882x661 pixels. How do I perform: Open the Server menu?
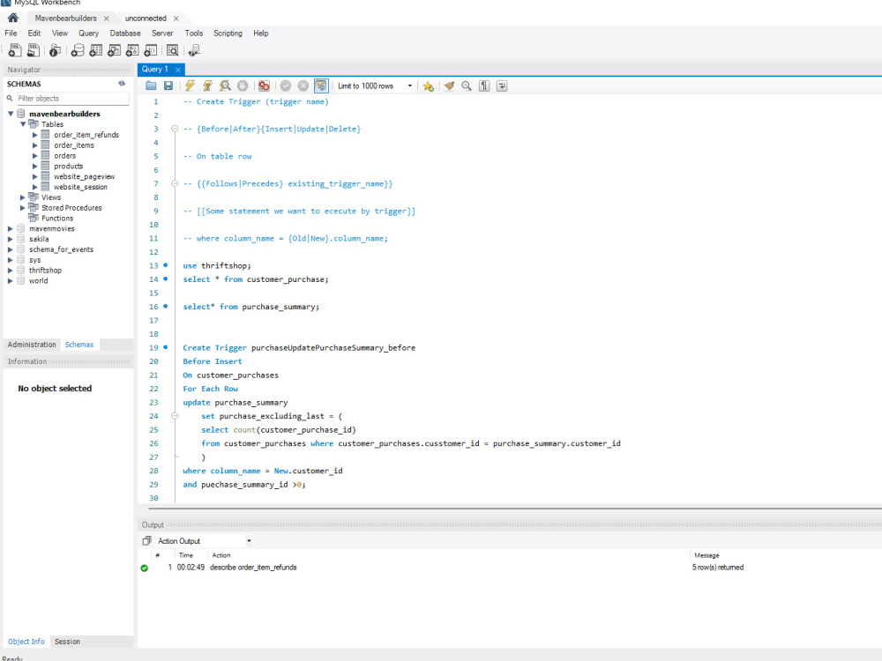162,33
